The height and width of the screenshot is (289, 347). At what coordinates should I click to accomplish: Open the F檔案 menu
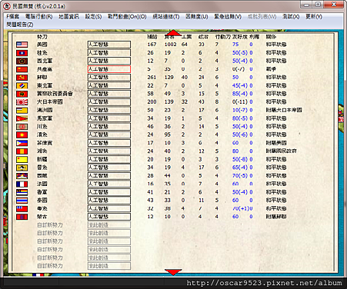[13, 17]
